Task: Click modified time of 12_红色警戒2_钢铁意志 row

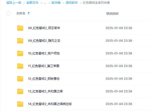Action: 119,79
